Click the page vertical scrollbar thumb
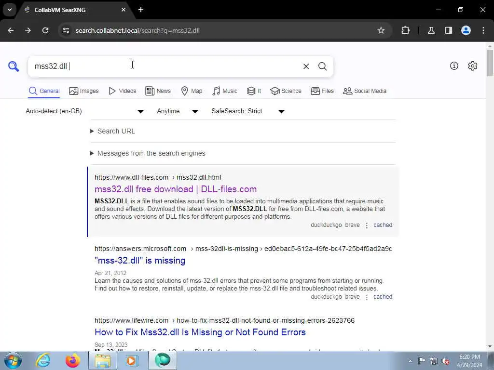 click(x=490, y=63)
